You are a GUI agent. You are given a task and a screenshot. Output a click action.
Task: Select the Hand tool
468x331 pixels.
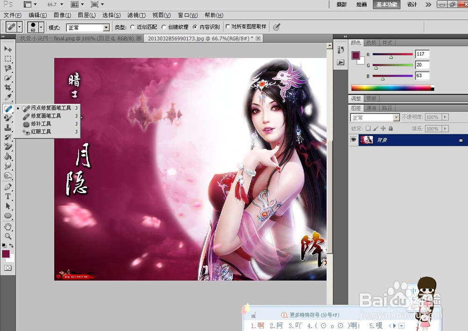tap(8, 227)
